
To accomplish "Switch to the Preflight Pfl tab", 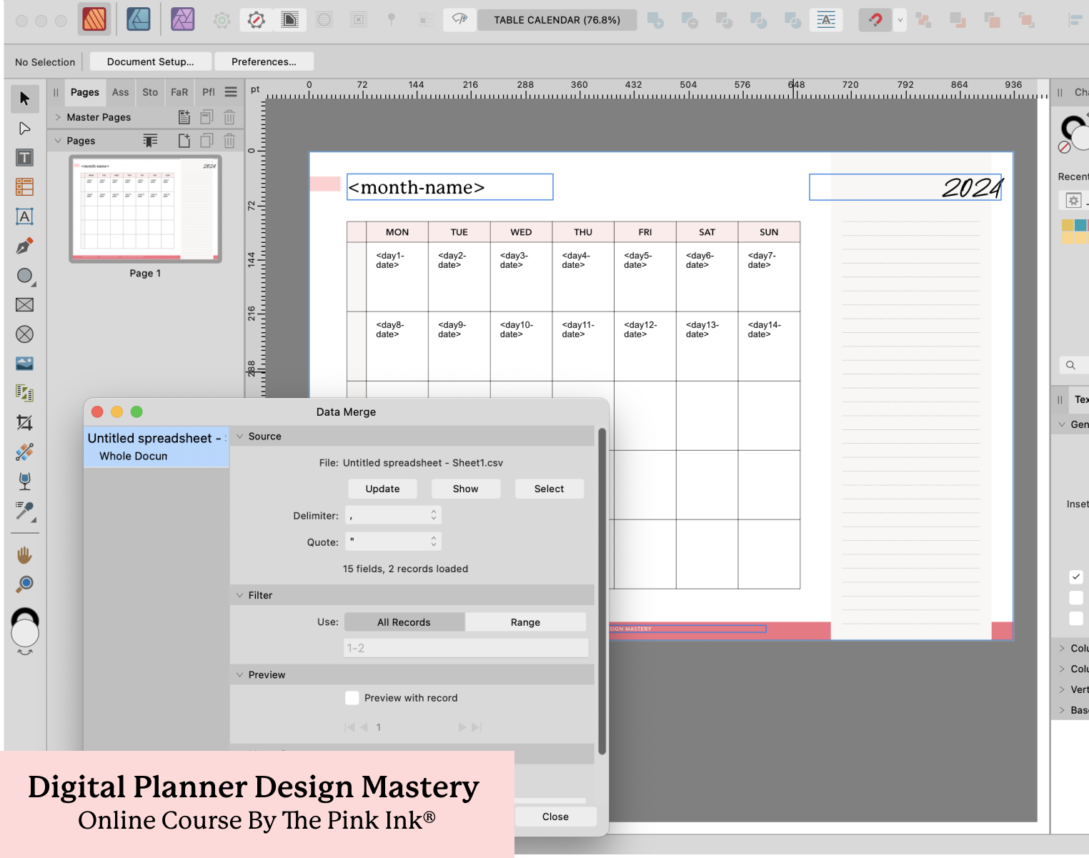I will point(209,92).
